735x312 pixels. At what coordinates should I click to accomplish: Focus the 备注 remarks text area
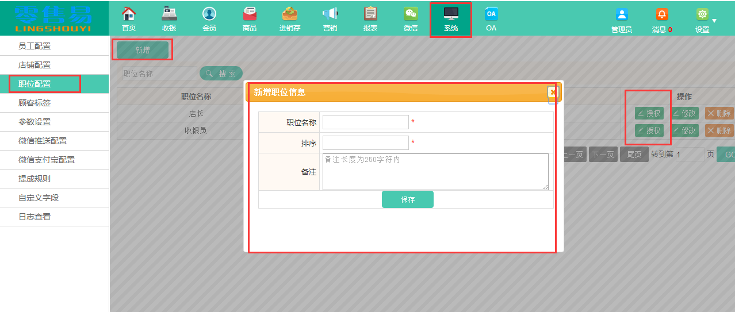click(x=435, y=171)
